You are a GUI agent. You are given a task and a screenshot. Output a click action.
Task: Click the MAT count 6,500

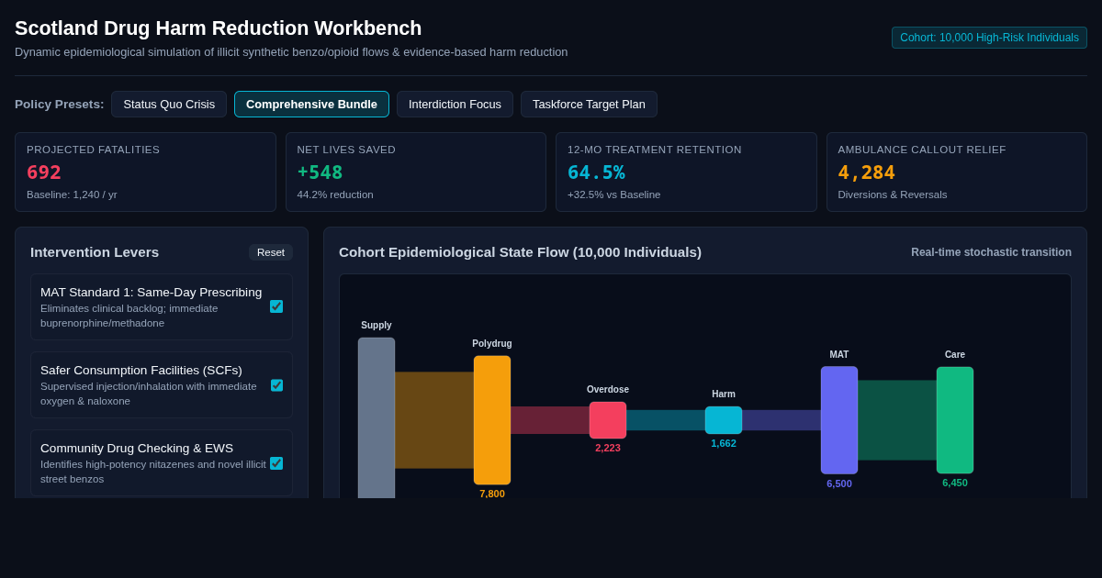[x=839, y=484]
